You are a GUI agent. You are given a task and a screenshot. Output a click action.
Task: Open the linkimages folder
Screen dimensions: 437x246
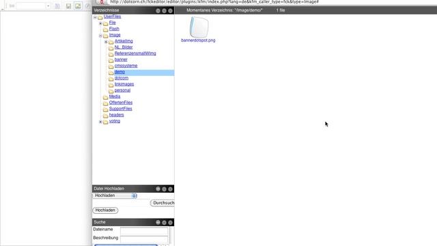coord(124,84)
